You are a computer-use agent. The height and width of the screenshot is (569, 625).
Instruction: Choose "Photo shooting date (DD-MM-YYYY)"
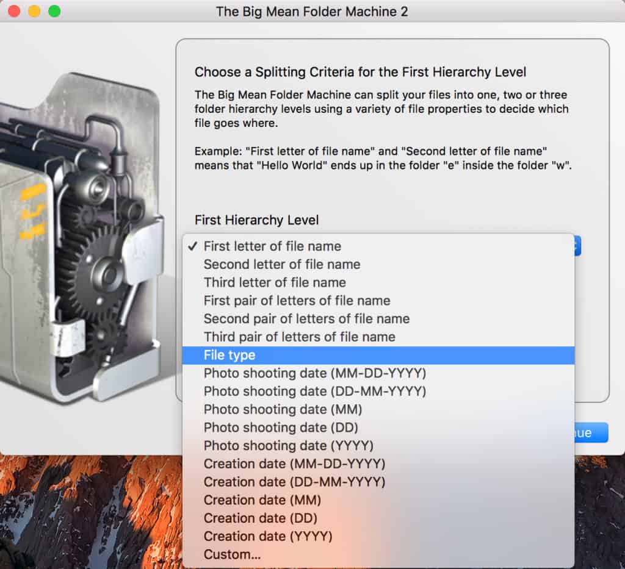pos(314,391)
